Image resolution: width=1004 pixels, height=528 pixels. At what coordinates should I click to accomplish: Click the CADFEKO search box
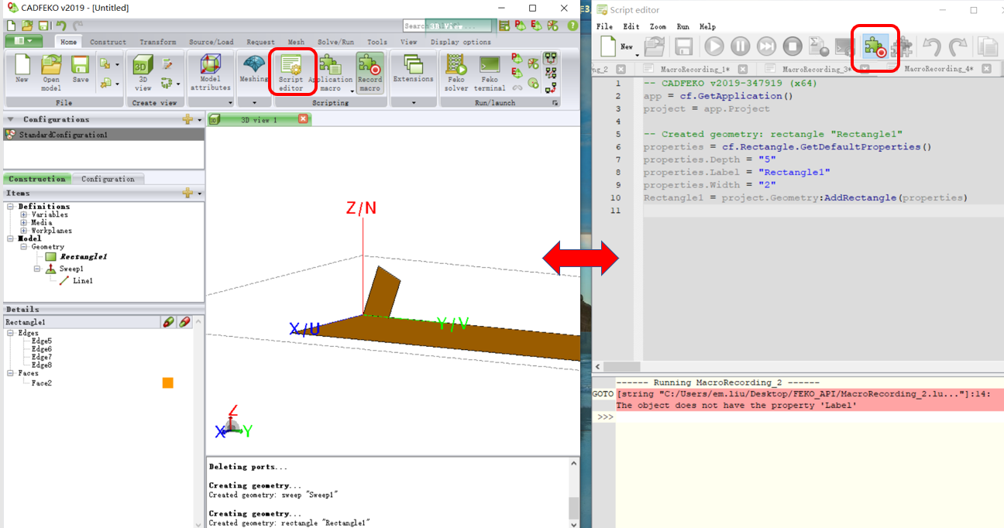pos(447,26)
